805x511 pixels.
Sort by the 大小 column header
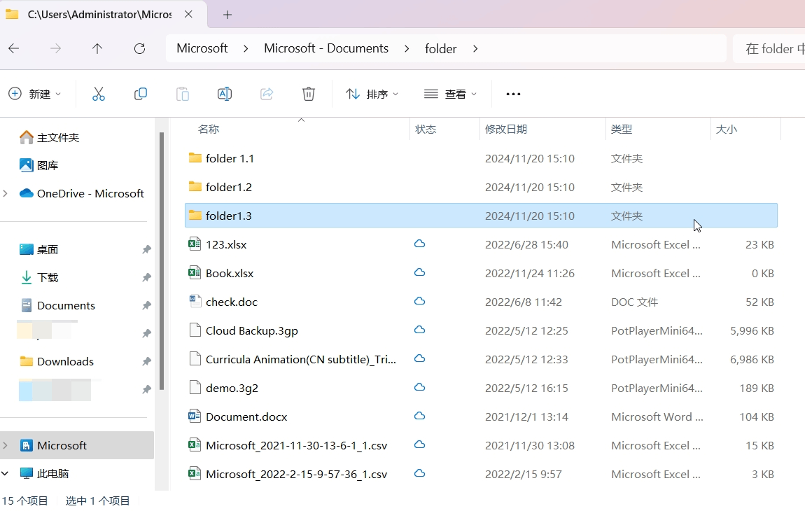pyautogui.click(x=727, y=129)
